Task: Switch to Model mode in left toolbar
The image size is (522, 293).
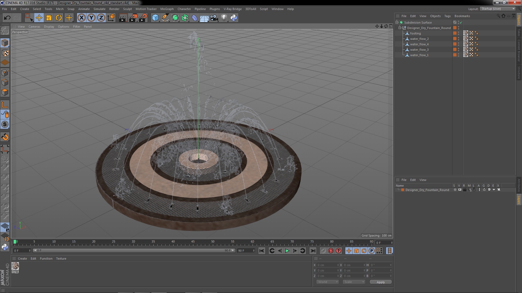Action: coord(5,43)
